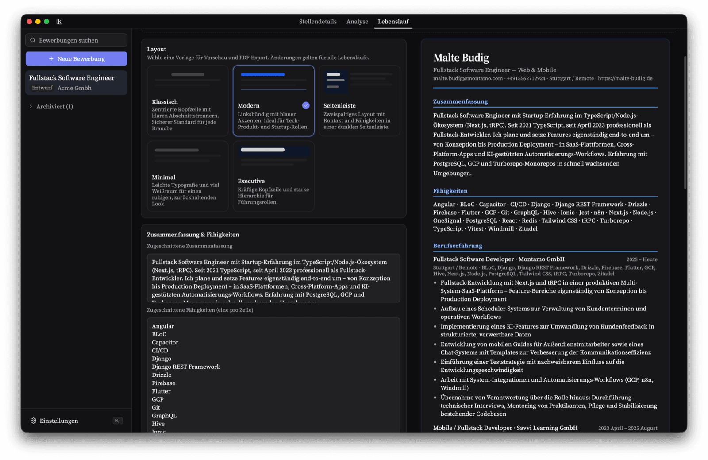
Task: Click the Entwurf status badge
Action: tap(42, 88)
